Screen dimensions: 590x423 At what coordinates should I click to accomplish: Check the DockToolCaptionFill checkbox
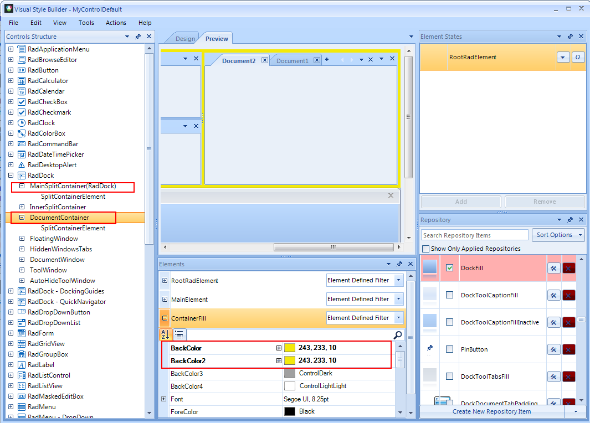[x=449, y=295]
